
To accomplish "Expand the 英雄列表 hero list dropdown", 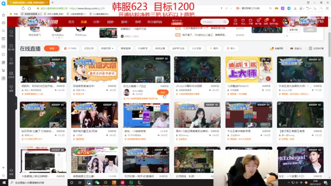I will coord(107,48).
